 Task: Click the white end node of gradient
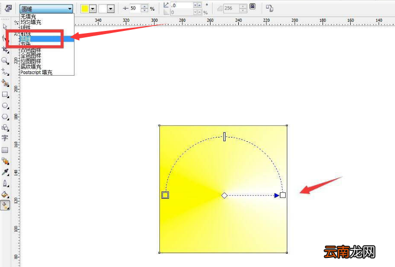(283, 195)
